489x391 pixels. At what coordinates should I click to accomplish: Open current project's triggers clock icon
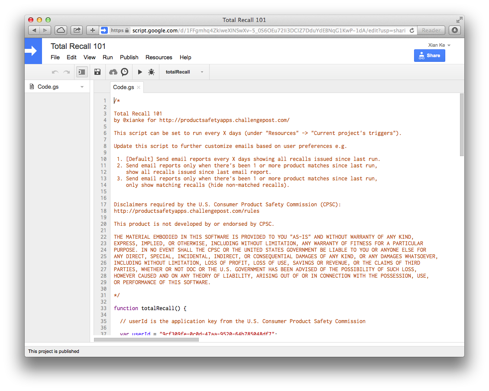coord(124,72)
